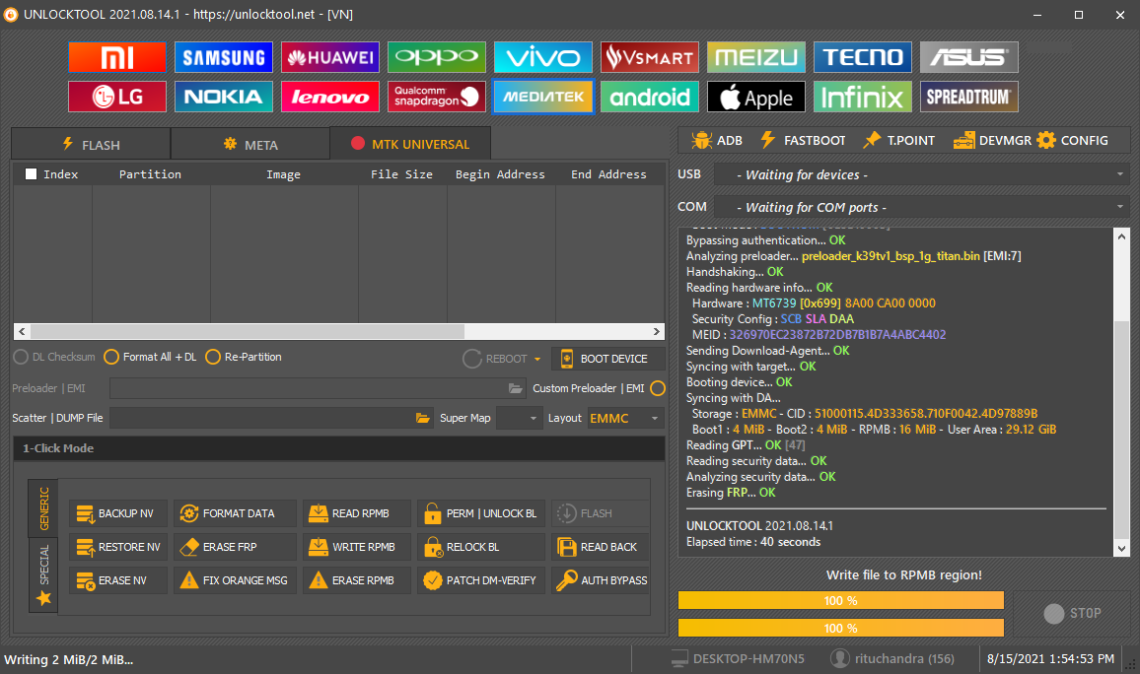
Task: Click the rituchandra (156) user entry
Action: point(892,659)
